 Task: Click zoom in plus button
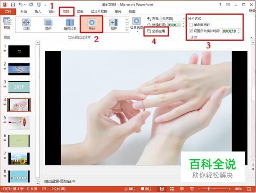pyautogui.click(x=230, y=189)
